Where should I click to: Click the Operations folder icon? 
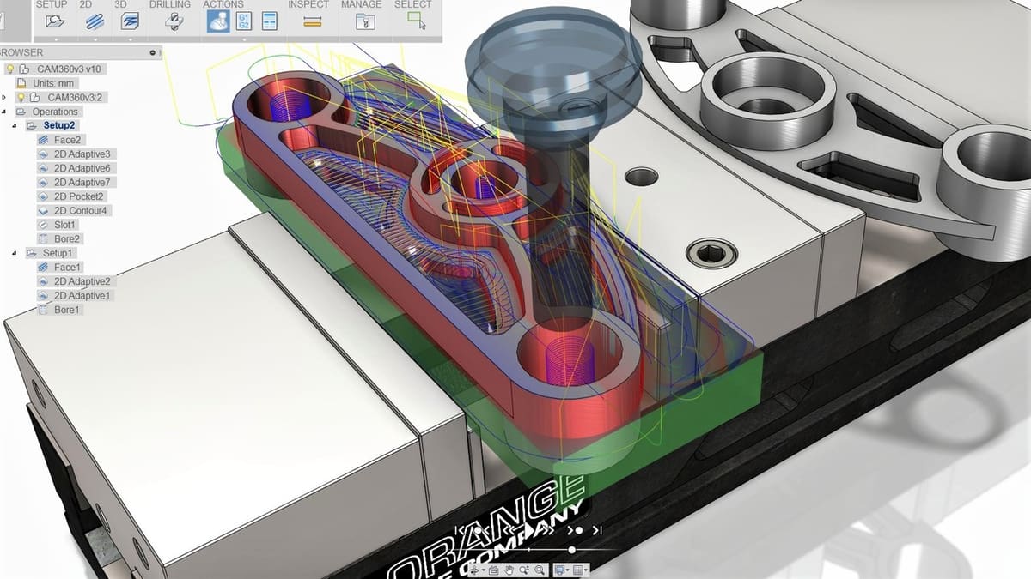tap(21, 112)
